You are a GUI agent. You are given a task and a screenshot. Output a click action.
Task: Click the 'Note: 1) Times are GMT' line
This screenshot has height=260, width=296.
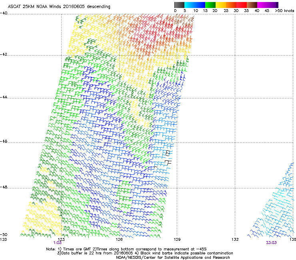click(x=126, y=249)
